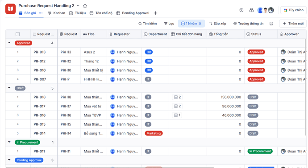Collapse the Pending Approval group
308x168 pixels.
9,160
